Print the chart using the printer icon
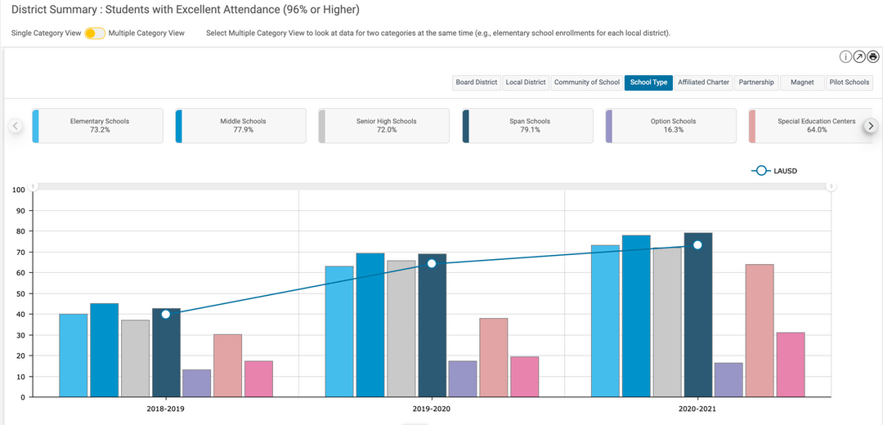The height and width of the screenshot is (425, 883). tap(872, 56)
